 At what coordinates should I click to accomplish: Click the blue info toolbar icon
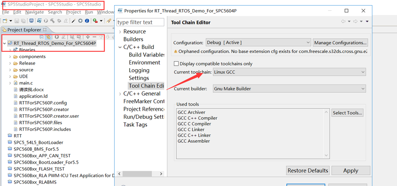[x=87, y=21]
